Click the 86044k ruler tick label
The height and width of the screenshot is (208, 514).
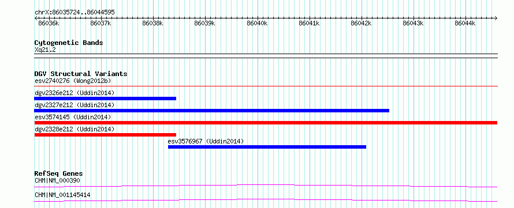[x=465, y=24]
